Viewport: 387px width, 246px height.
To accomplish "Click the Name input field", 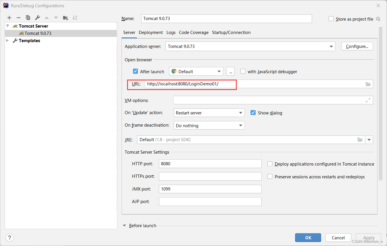I will pos(227,19).
